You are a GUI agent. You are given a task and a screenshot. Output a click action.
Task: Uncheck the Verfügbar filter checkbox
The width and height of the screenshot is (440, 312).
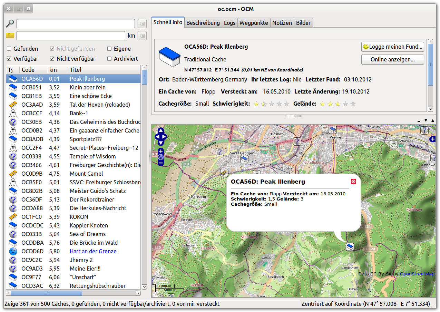pyautogui.click(x=9, y=59)
